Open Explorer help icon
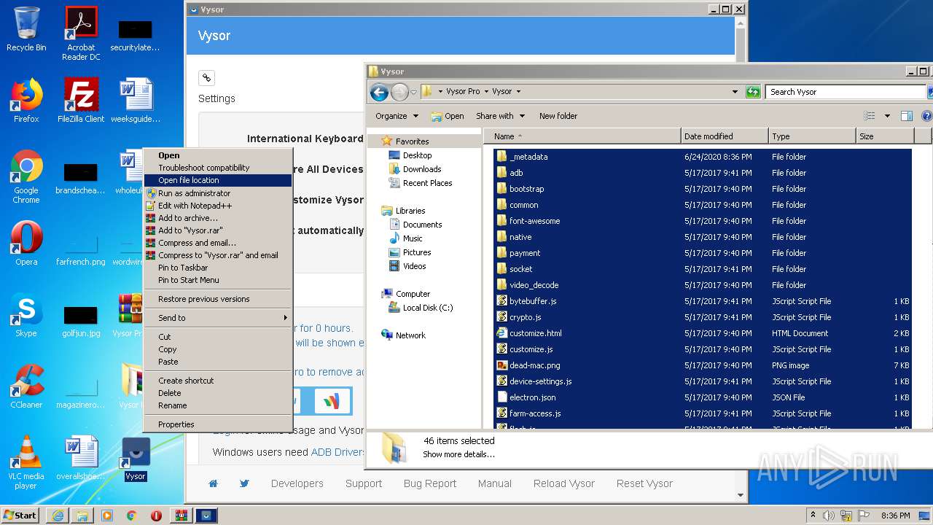The height and width of the screenshot is (525, 933). (926, 116)
